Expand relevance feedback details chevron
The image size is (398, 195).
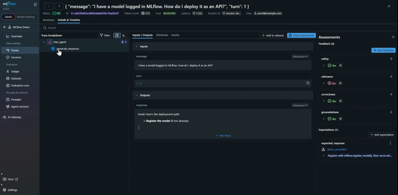pos(323,83)
